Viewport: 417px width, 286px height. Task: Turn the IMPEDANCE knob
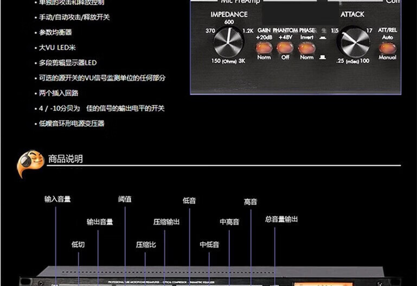[228, 44]
